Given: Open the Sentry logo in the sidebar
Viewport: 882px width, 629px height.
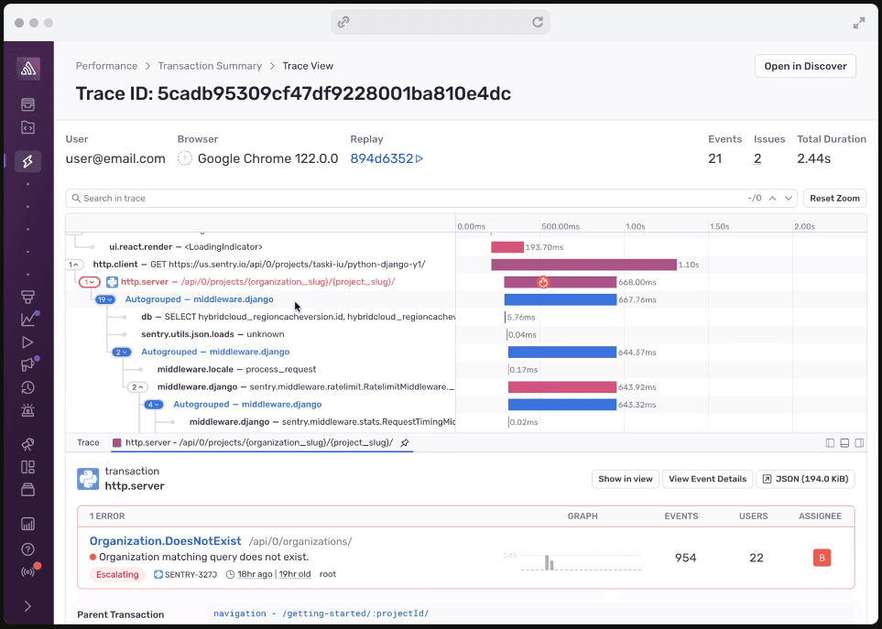Looking at the screenshot, I should 28,70.
